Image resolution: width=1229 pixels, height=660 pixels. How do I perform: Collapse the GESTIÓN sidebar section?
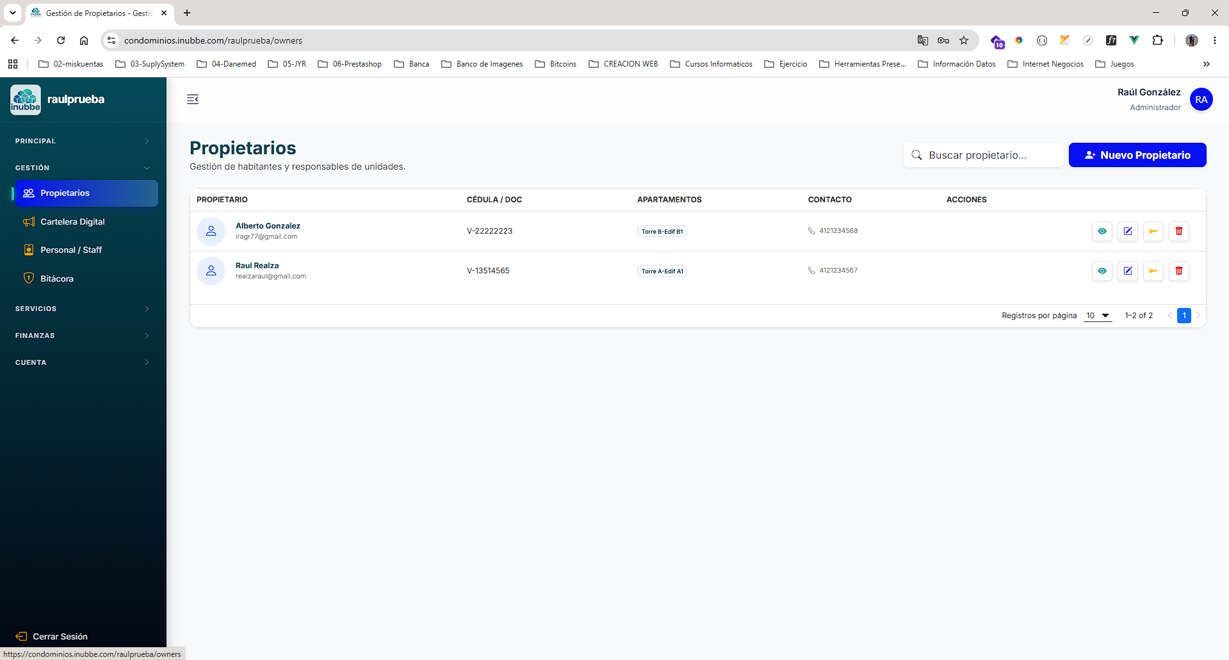click(83, 168)
